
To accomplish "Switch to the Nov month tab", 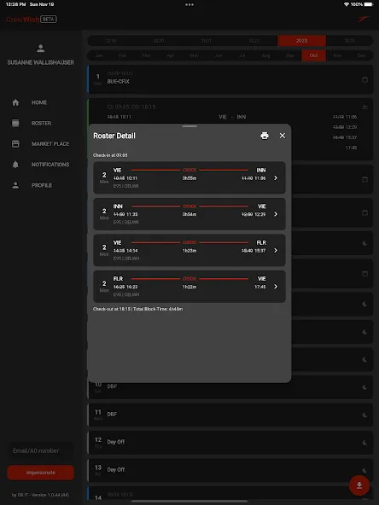I will pyautogui.click(x=337, y=55).
